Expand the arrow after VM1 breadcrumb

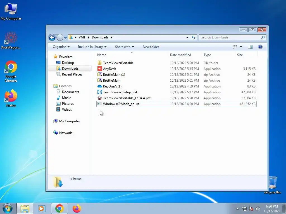89,37
